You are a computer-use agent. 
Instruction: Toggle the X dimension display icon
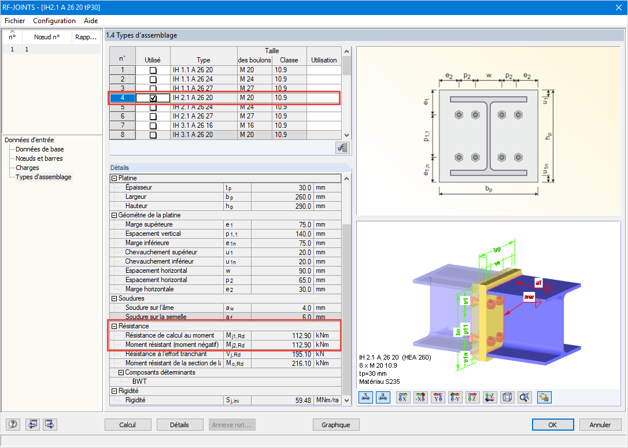365,397
